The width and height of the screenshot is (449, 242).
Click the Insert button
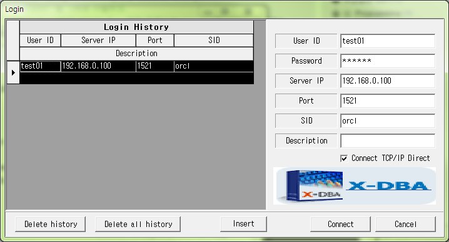tap(243, 224)
